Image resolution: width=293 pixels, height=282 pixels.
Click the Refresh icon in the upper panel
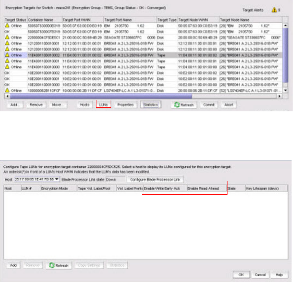point(178,105)
